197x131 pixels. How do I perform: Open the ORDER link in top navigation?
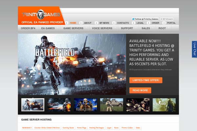coord(155,23)
